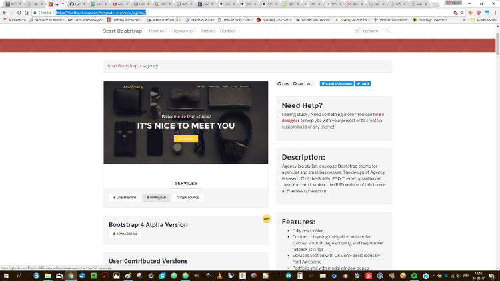Screen dimensions: 500x281
Task: Go back to the previous page
Action: tap(5, 13)
